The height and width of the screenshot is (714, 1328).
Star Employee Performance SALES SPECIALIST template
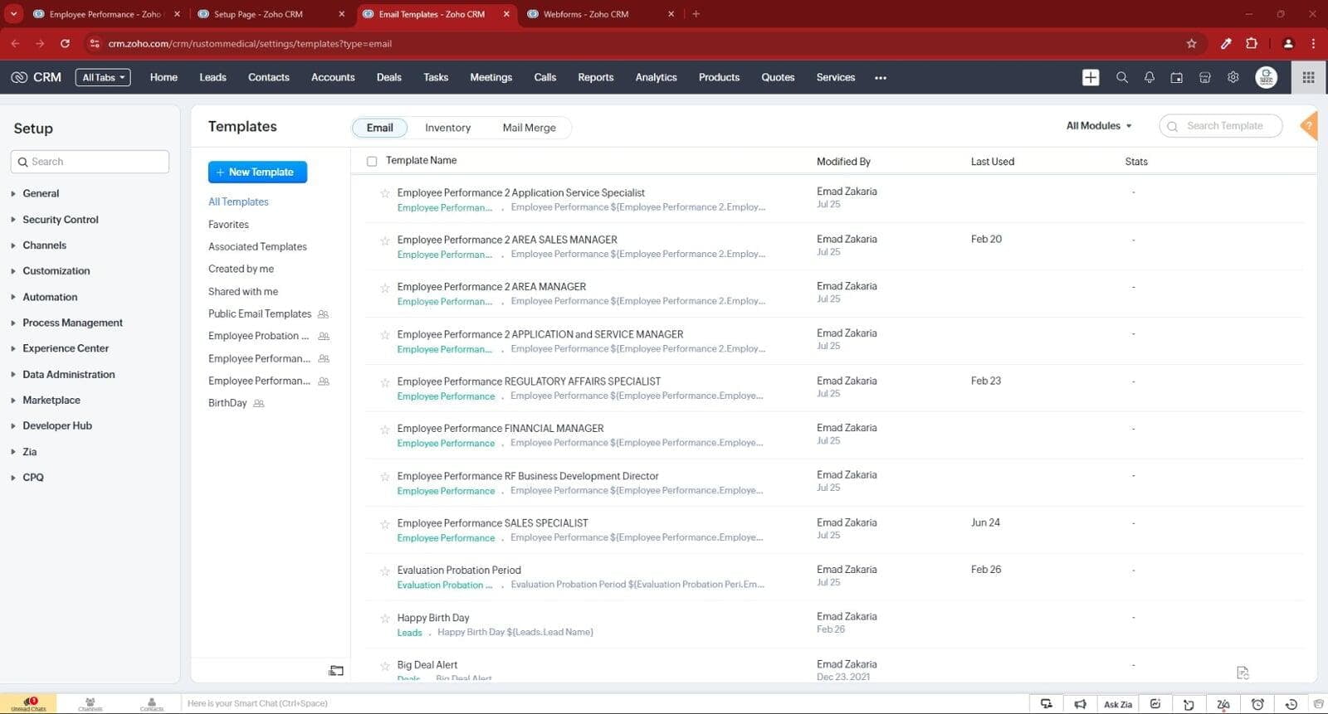pyautogui.click(x=385, y=524)
